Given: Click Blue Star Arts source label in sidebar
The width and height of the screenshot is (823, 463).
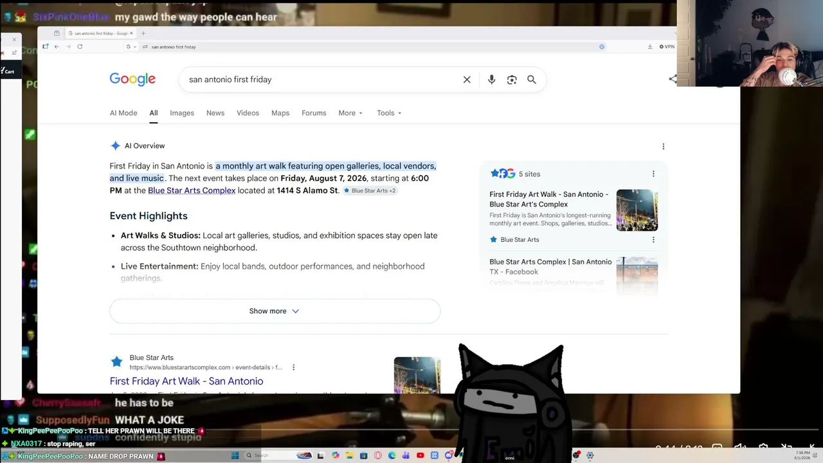Looking at the screenshot, I should [520, 240].
